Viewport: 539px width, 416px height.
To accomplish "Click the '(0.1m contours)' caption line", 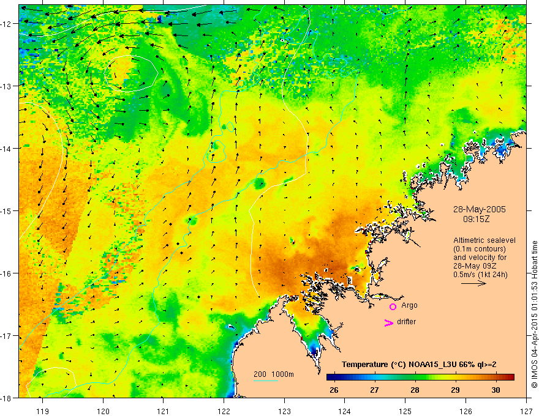I will [480, 249].
